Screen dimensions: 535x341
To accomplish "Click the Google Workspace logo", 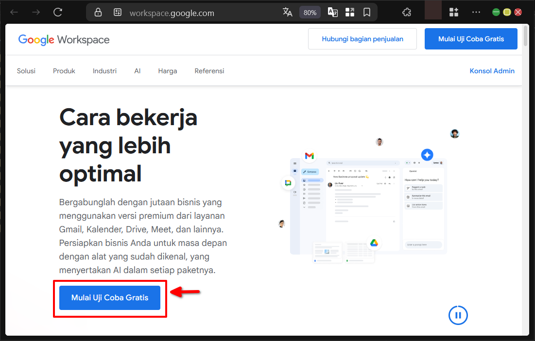I will pyautogui.click(x=64, y=40).
